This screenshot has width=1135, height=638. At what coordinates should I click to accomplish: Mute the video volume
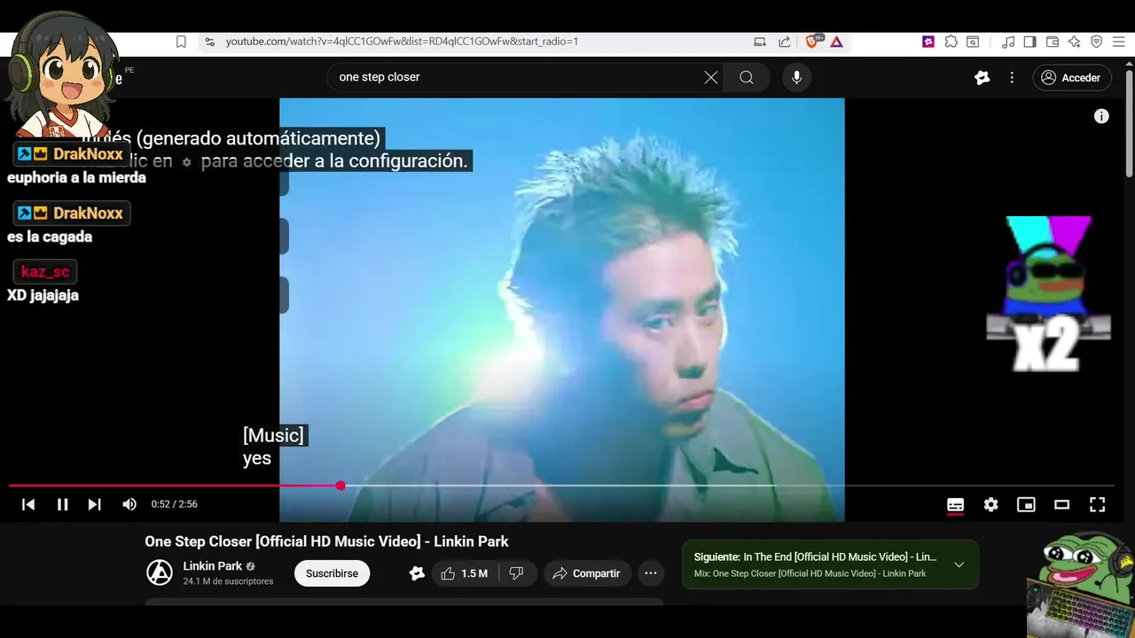click(x=129, y=504)
